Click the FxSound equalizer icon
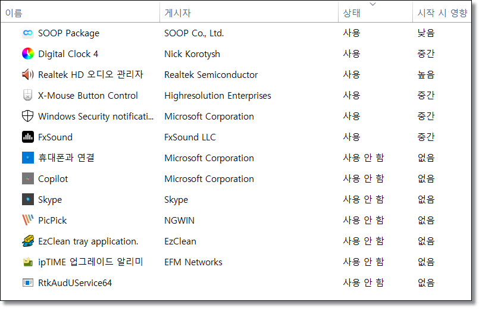This screenshot has width=479, height=317. [x=28, y=137]
